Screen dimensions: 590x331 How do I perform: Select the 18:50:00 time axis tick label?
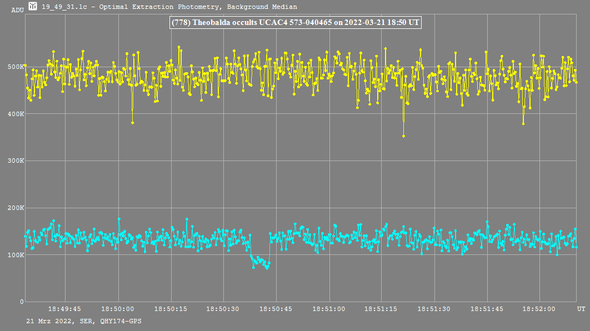(118, 309)
